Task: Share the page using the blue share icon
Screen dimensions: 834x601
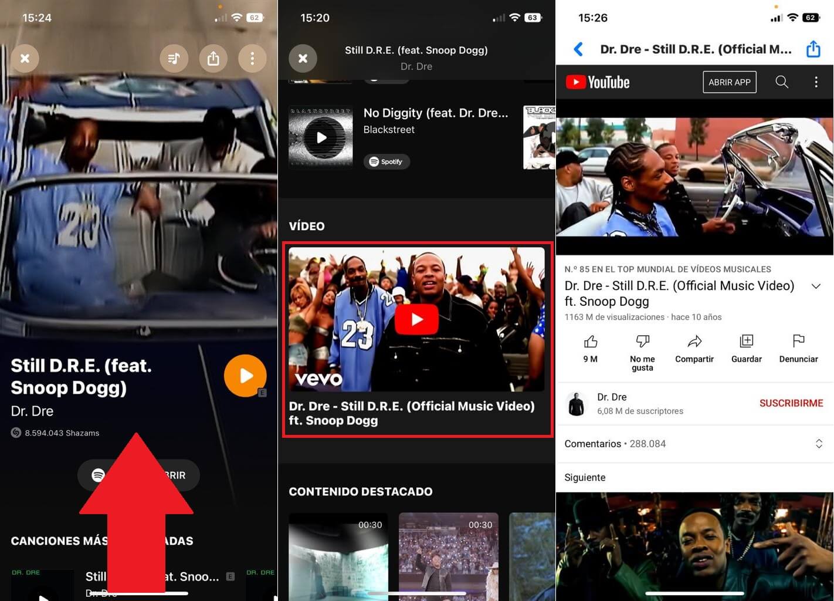Action: (813, 49)
